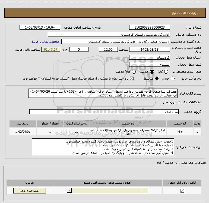Click the request creator name field
The width and height of the screenshot is (209, 203).
point(116,41)
